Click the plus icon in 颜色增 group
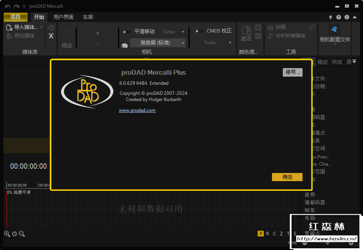 tap(258, 28)
